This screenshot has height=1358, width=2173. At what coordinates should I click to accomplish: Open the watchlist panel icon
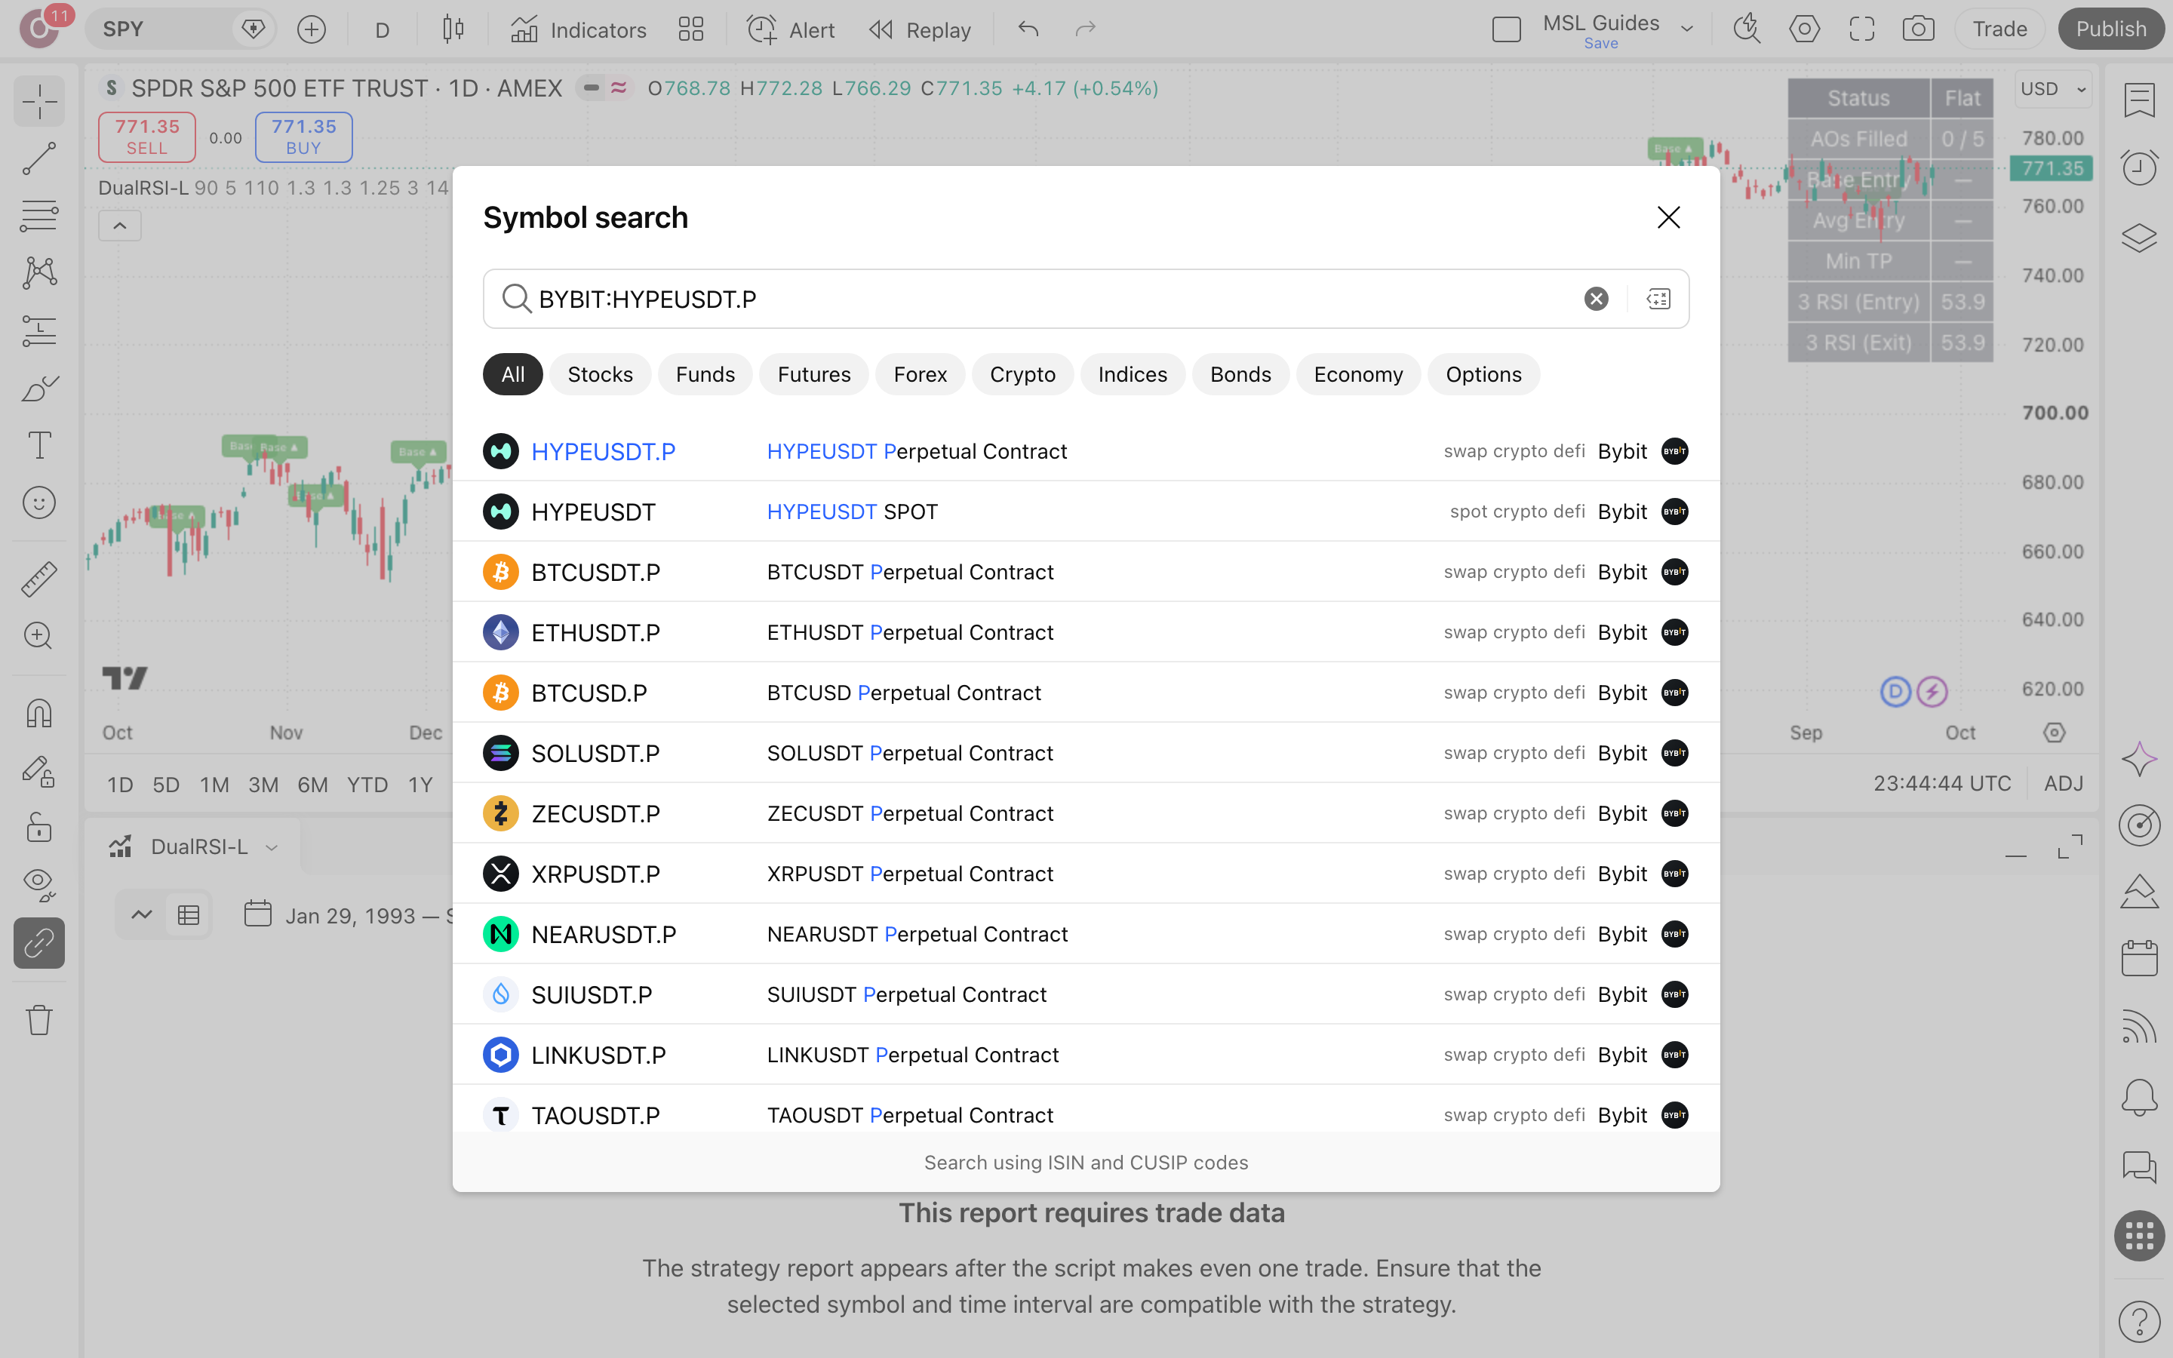tap(2139, 100)
